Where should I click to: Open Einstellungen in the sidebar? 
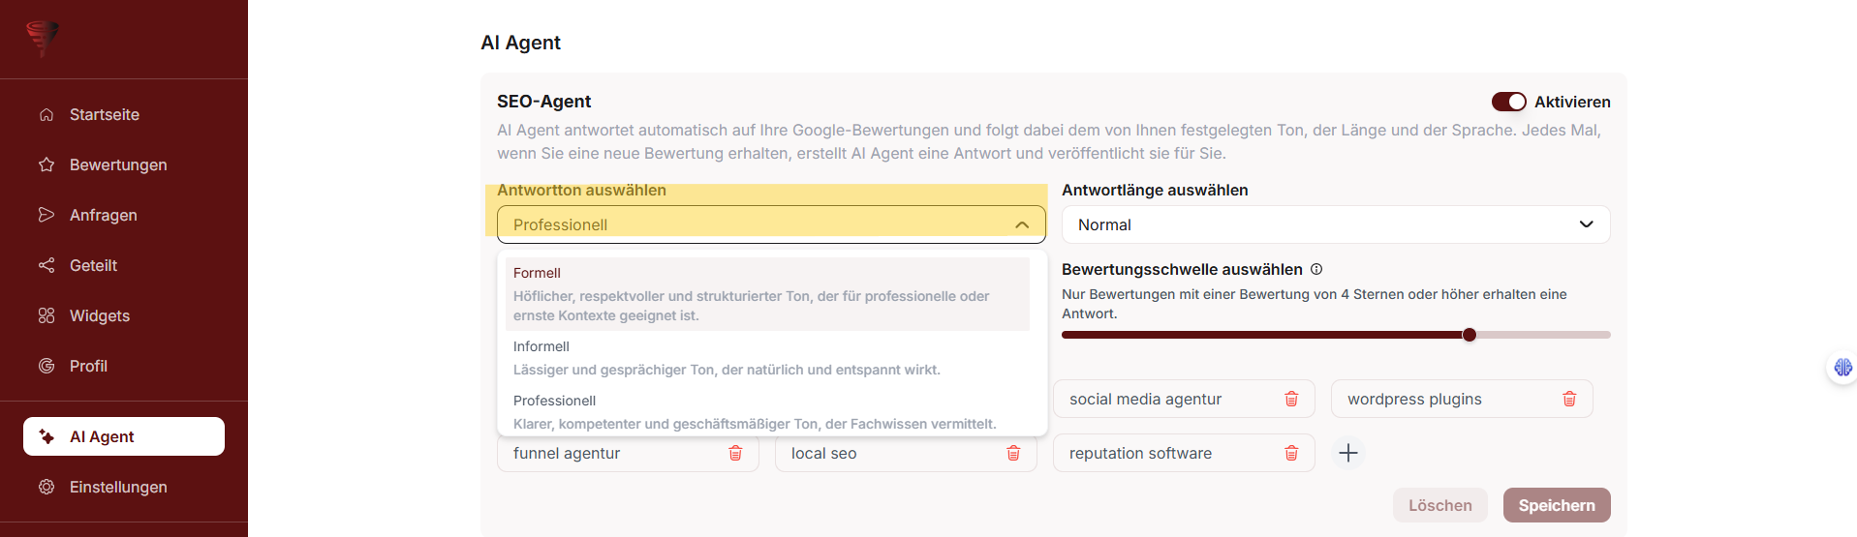point(117,487)
